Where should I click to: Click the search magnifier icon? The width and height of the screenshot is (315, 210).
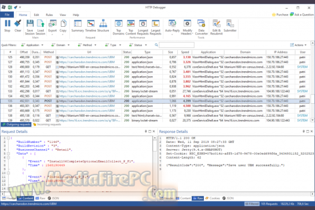pyautogui.click(x=156, y=45)
